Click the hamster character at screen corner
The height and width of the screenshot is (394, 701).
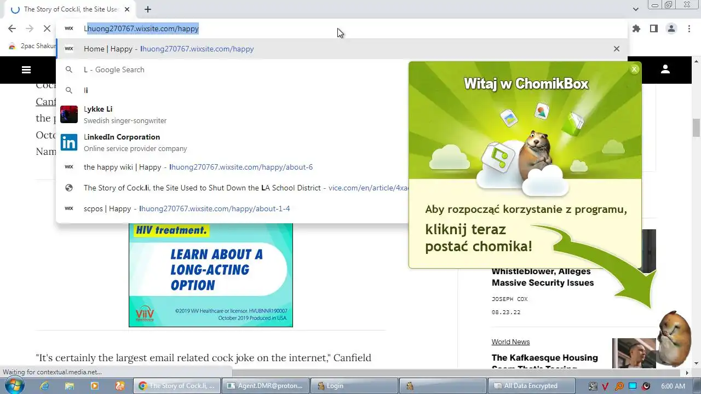pyautogui.click(x=674, y=339)
